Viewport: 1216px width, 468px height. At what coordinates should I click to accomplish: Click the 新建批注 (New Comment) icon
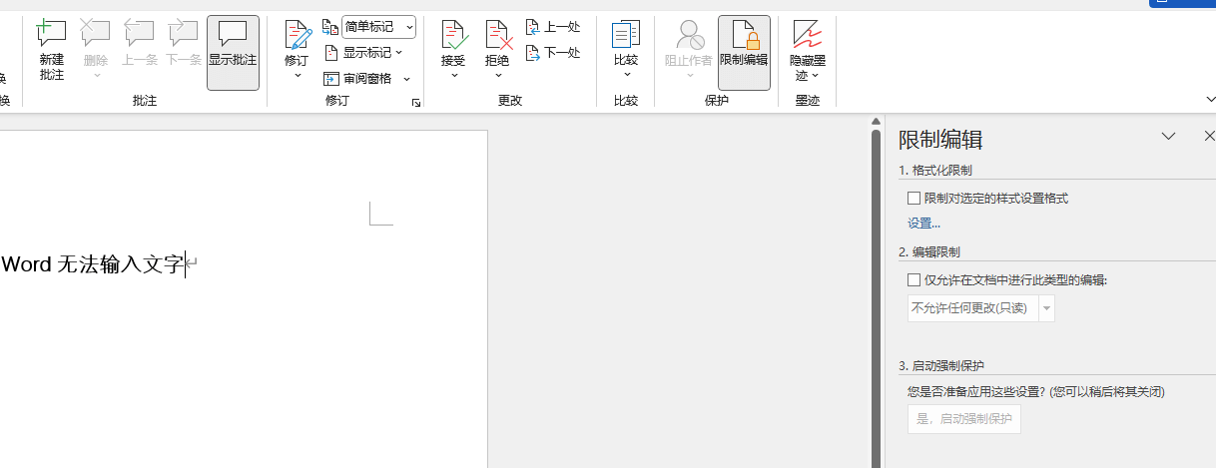(51, 35)
